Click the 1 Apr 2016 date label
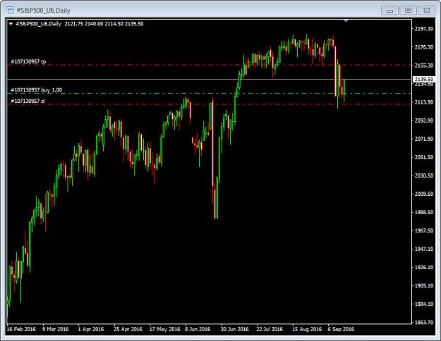The image size is (441, 341). [91, 329]
